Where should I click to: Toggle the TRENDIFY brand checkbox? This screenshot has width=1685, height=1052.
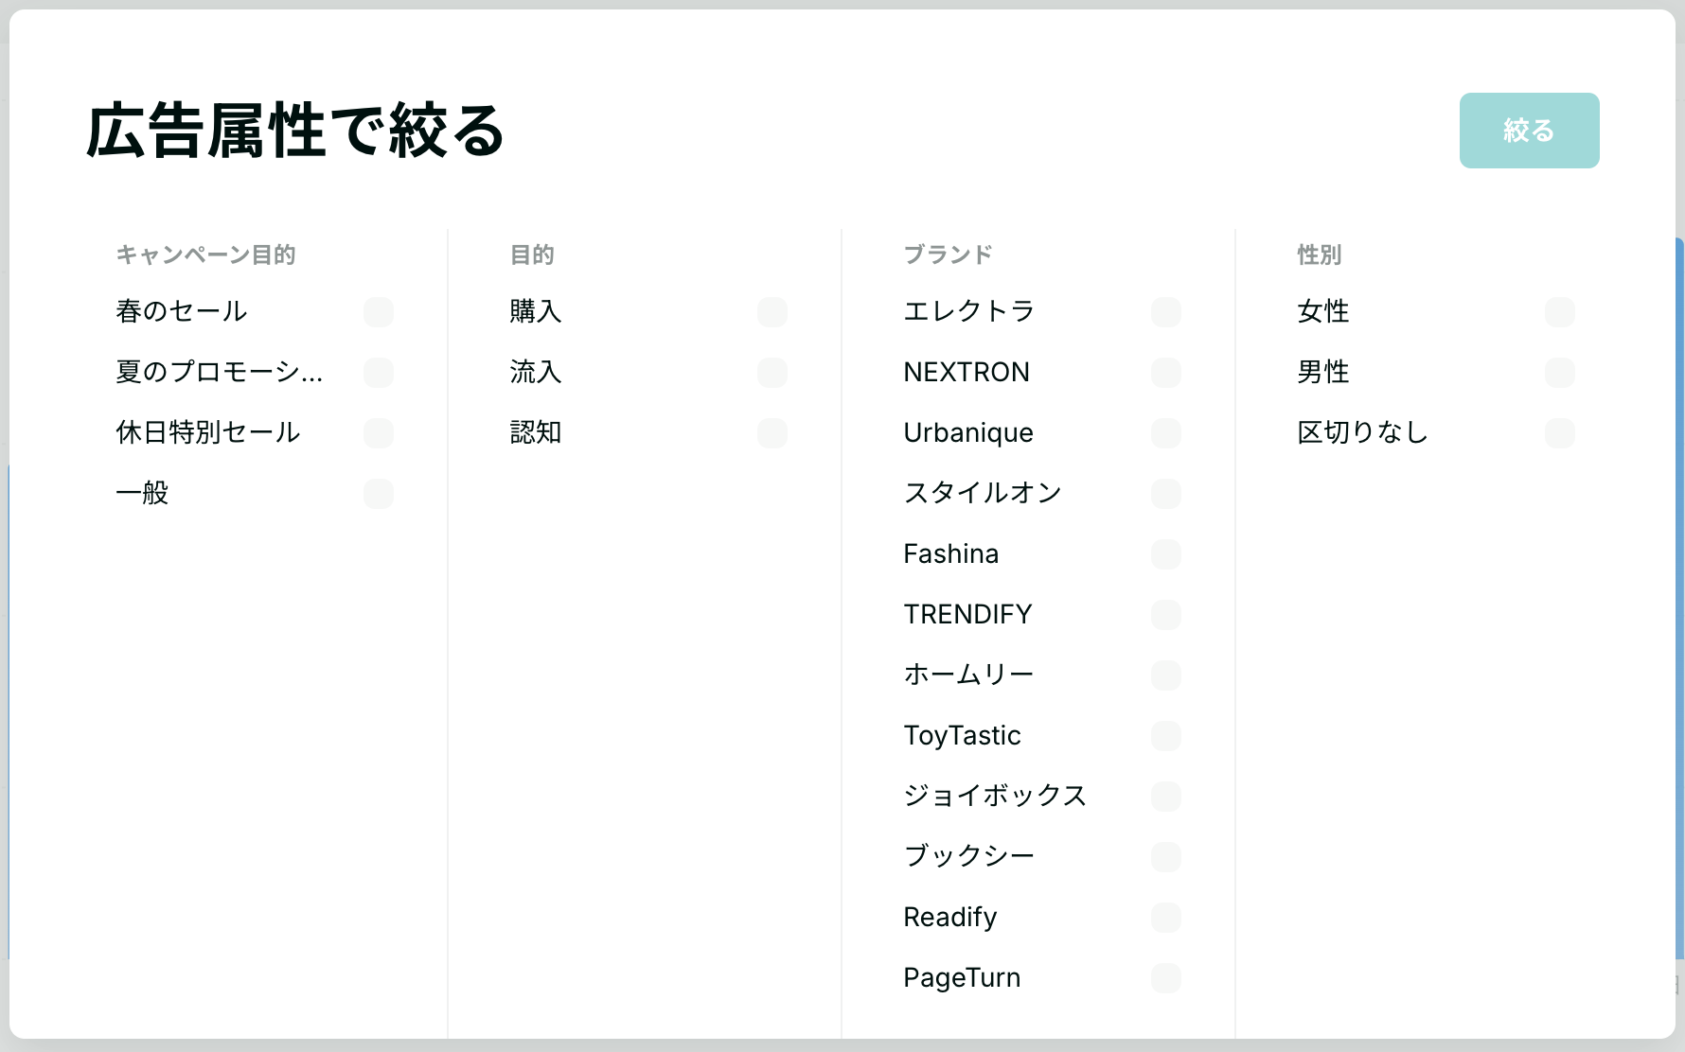click(x=1166, y=615)
